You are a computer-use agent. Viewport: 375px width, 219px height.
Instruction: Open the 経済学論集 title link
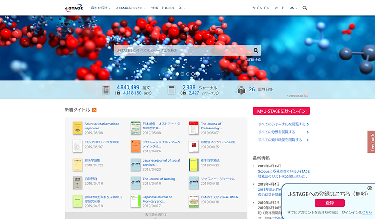(x=92, y=160)
